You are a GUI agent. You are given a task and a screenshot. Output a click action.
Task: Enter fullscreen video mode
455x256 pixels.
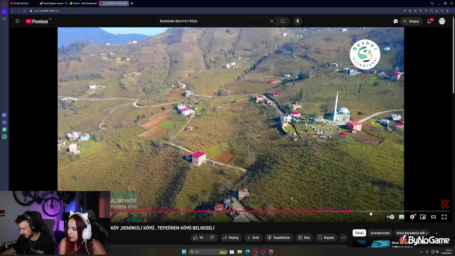pyautogui.click(x=444, y=217)
